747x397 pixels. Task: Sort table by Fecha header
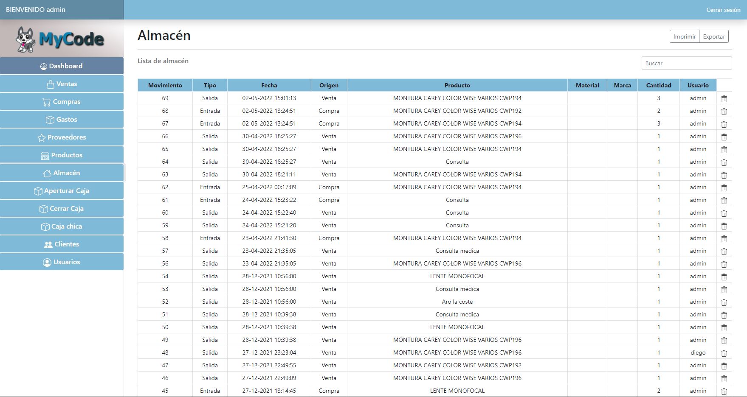click(269, 85)
